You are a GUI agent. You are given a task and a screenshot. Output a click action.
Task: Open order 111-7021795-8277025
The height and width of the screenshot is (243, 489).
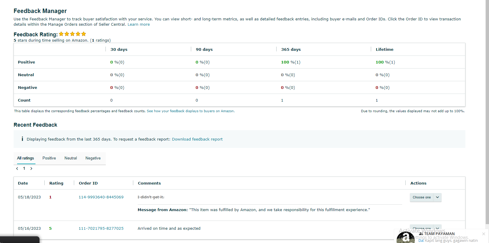101,228
